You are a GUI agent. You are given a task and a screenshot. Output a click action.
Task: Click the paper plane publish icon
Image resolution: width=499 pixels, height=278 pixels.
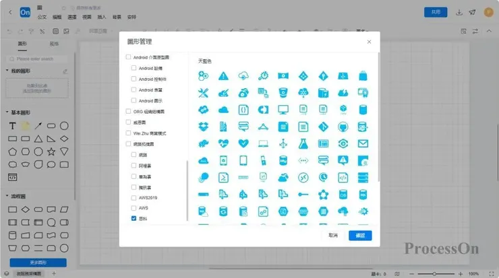[x=472, y=12]
